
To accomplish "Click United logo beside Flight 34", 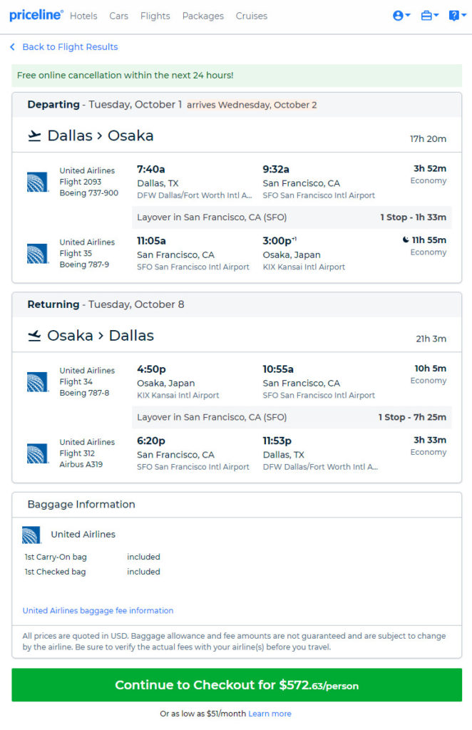I will coord(37,382).
